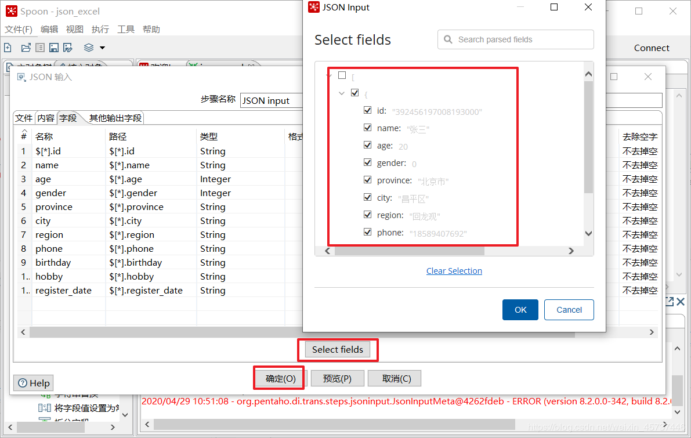Open the 文件(F) menu
Screen dimensions: 691x438
click(x=19, y=29)
